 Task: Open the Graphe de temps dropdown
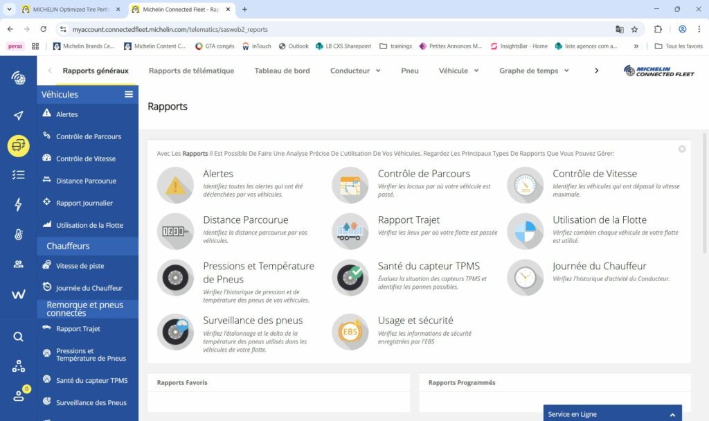pos(533,71)
